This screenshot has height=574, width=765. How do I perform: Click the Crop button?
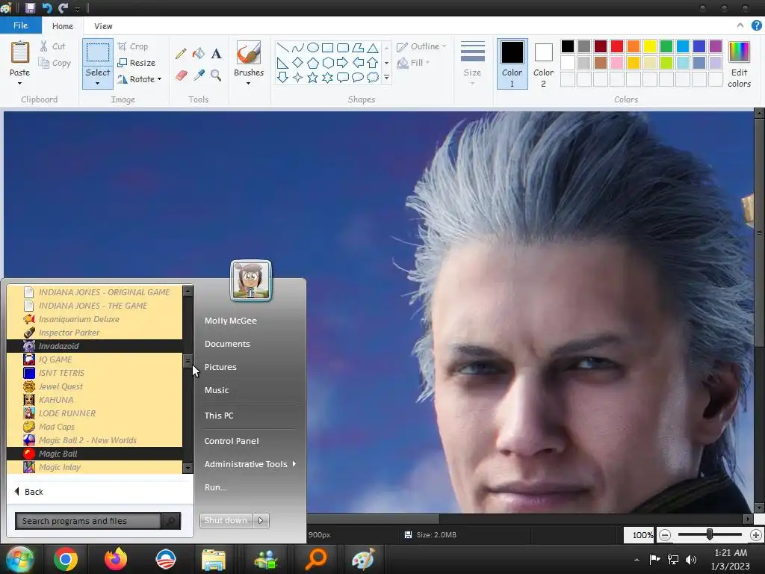click(133, 46)
